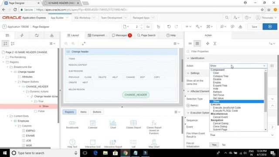
Task: Switch to the Page Search tab
Action: (x=146, y=35)
